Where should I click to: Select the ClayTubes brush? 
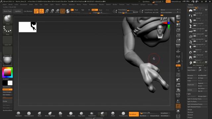point(81,114)
